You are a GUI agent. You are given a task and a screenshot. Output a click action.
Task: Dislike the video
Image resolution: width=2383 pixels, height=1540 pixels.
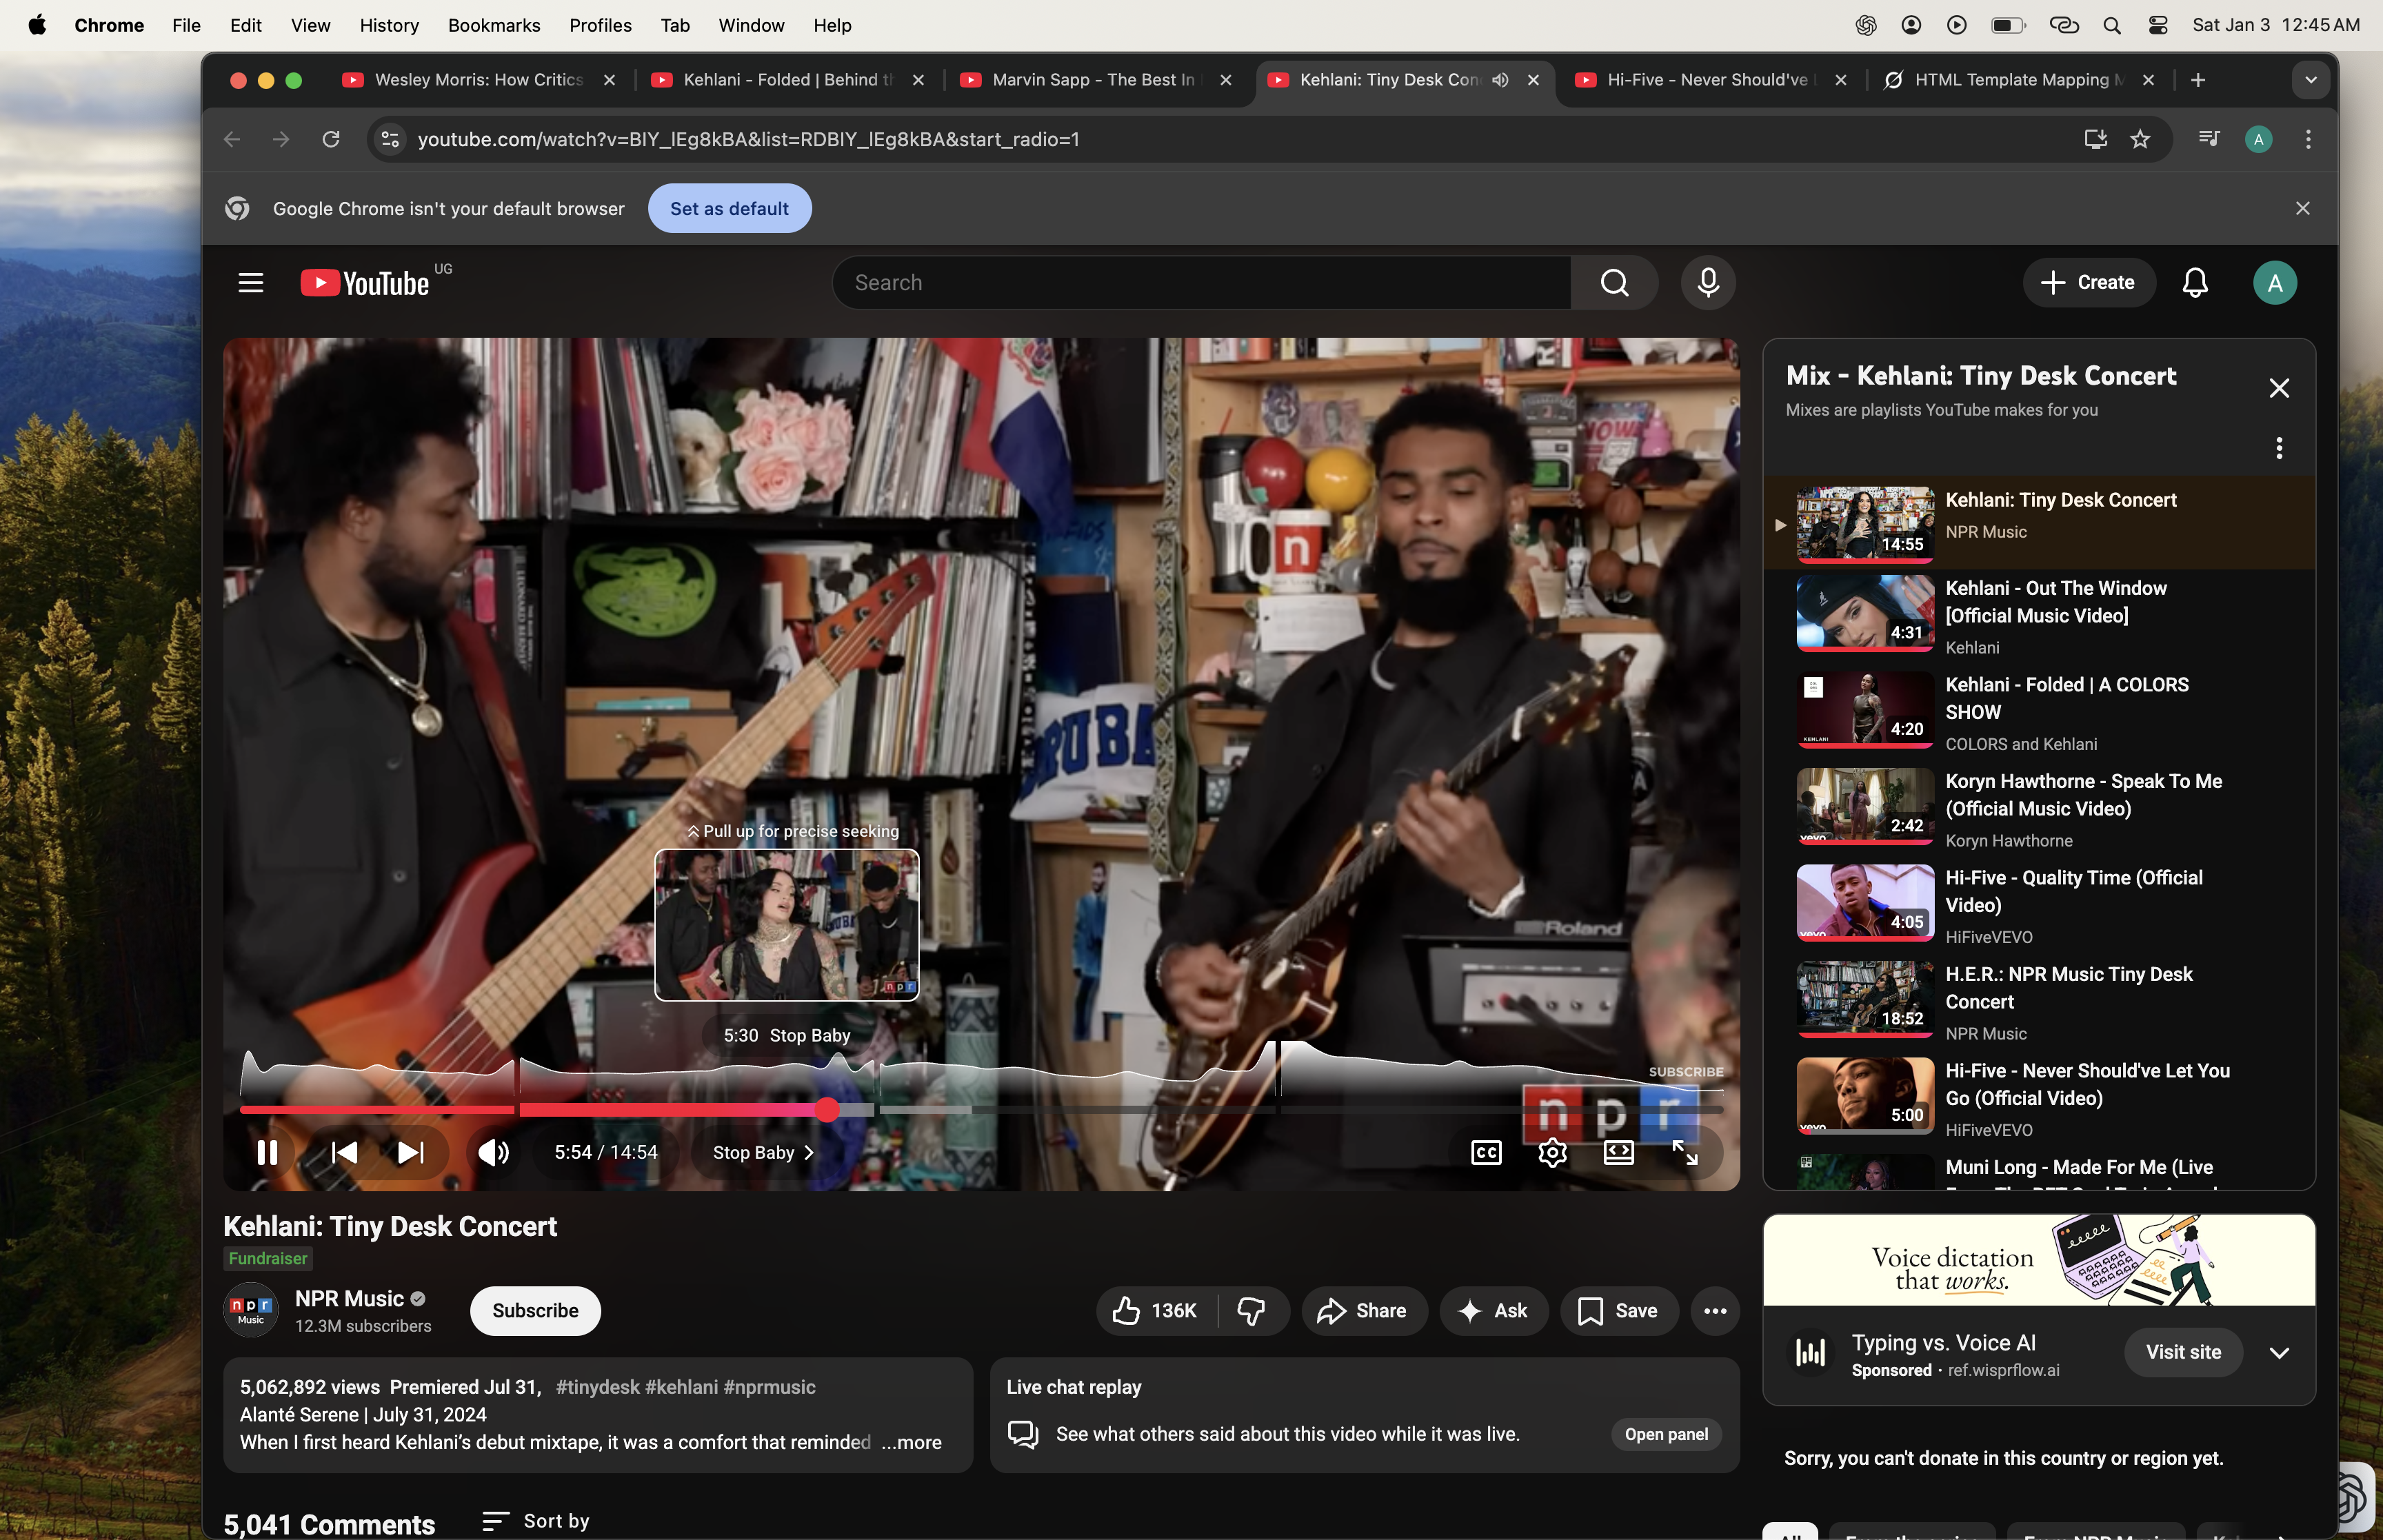(x=1252, y=1310)
